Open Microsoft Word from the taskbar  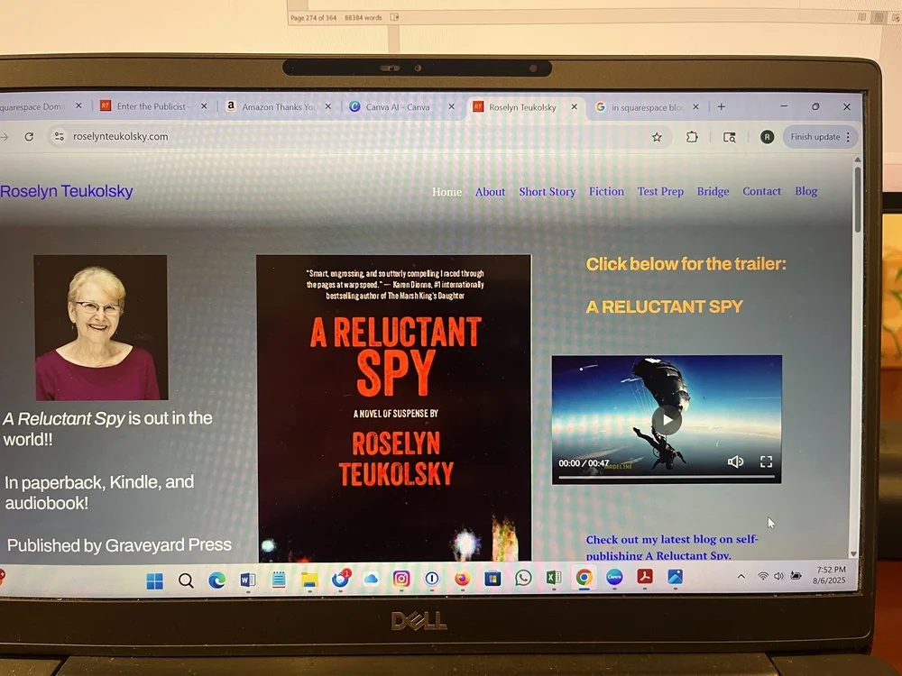click(247, 580)
